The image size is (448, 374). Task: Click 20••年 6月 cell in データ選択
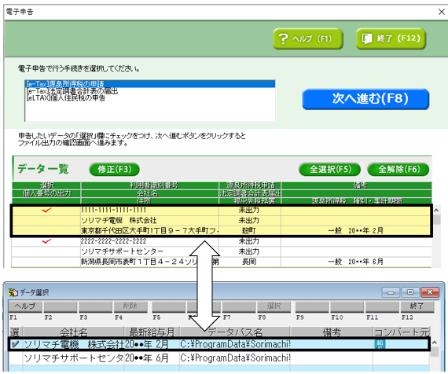tap(152, 358)
